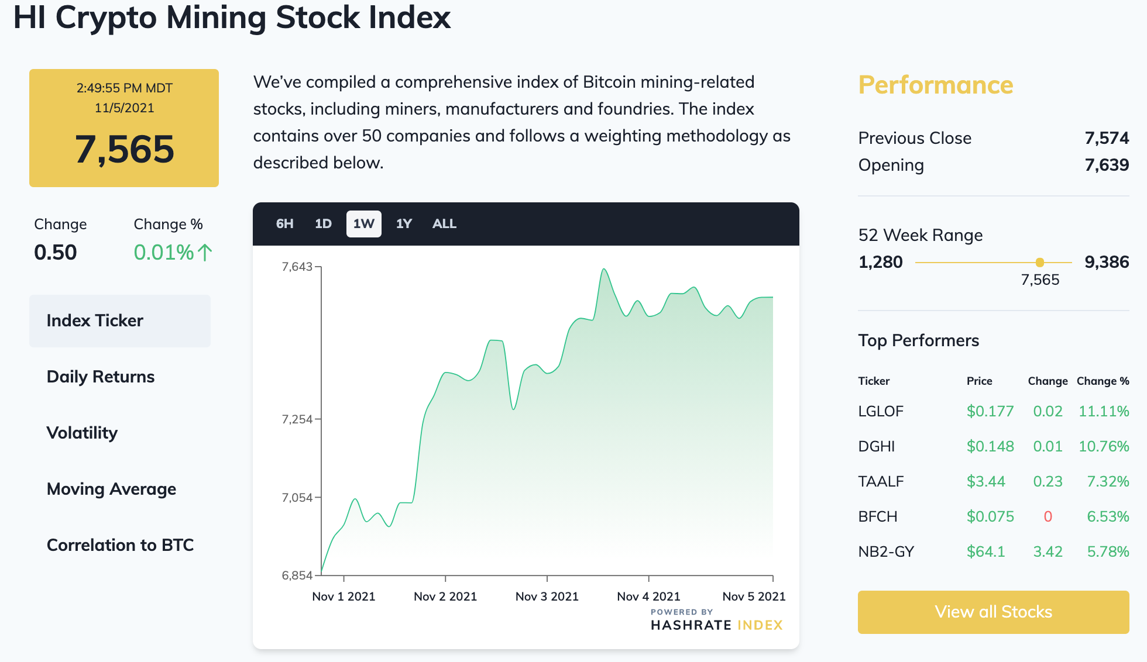Select the 1W timeframe button
The image size is (1147, 662).
tap(363, 224)
